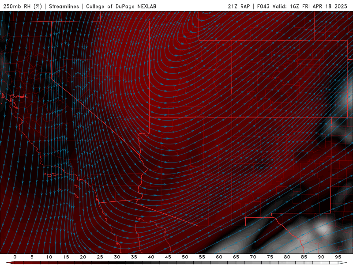Click the '50' value on the color scale
Image resolution: width=353 pixels, height=265 pixels.
point(185,257)
